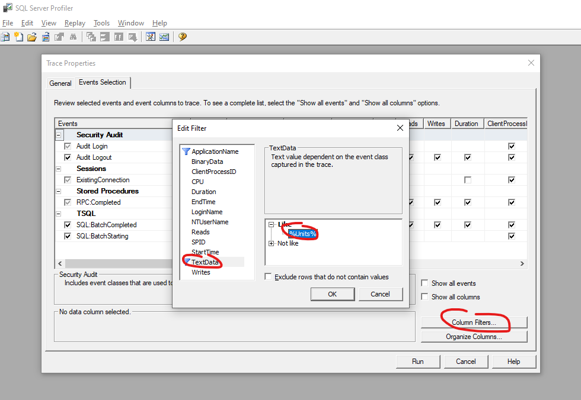The width and height of the screenshot is (581, 400).
Task: Uncheck ClientProcessID for the SQL:BatchStarting row
Action: point(511,236)
